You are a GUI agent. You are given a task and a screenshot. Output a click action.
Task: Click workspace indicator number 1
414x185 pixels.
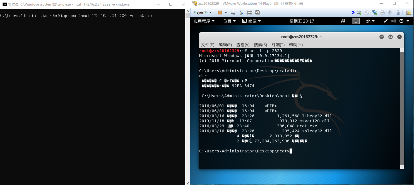tap(356, 21)
